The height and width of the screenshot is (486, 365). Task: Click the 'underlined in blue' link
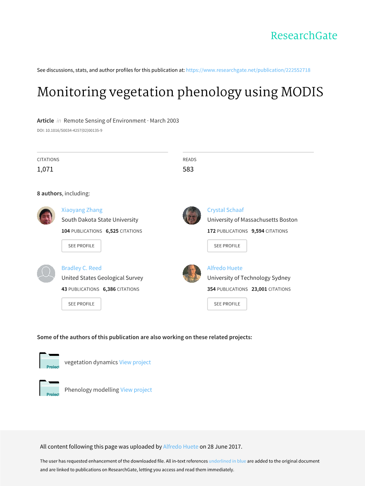coord(227,461)
